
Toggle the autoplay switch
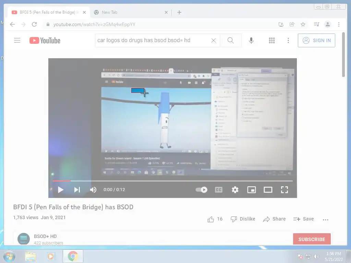(x=201, y=190)
